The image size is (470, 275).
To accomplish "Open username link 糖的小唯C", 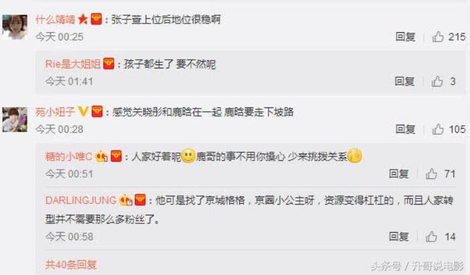I will click(x=68, y=156).
